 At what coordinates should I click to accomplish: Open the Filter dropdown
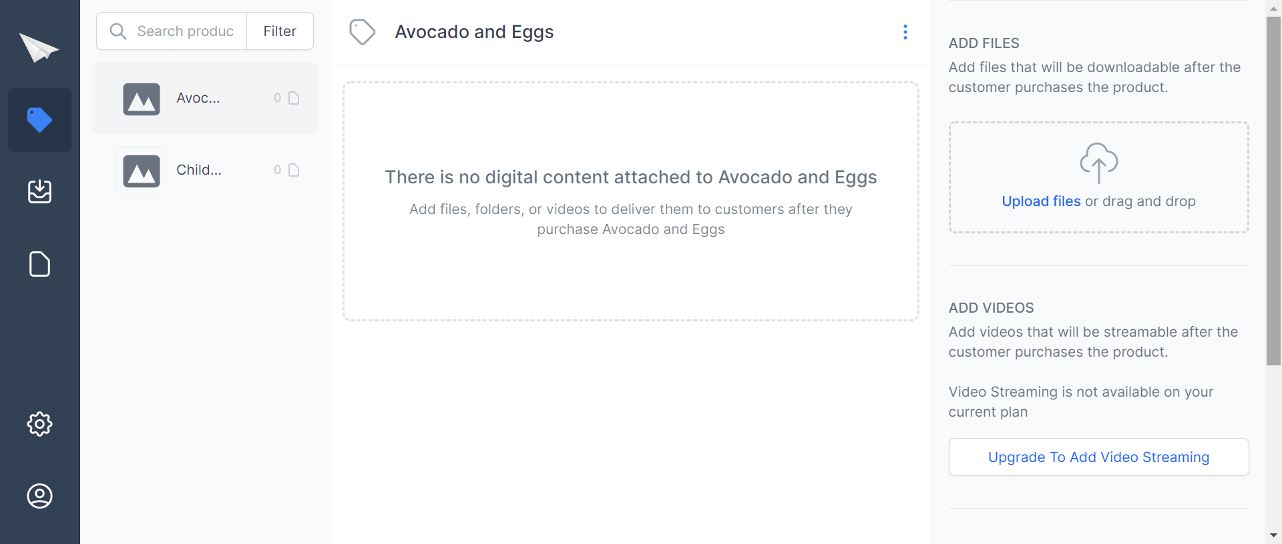tap(280, 31)
